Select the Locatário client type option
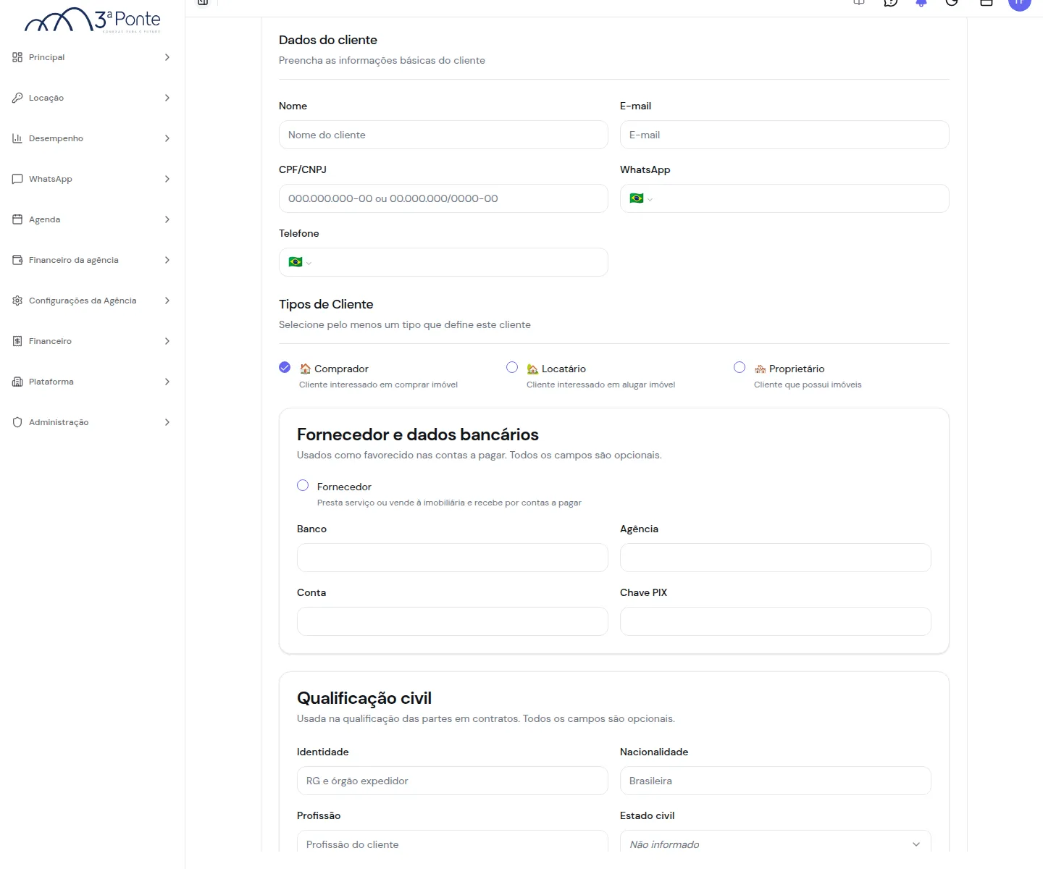This screenshot has height=869, width=1043. point(512,367)
